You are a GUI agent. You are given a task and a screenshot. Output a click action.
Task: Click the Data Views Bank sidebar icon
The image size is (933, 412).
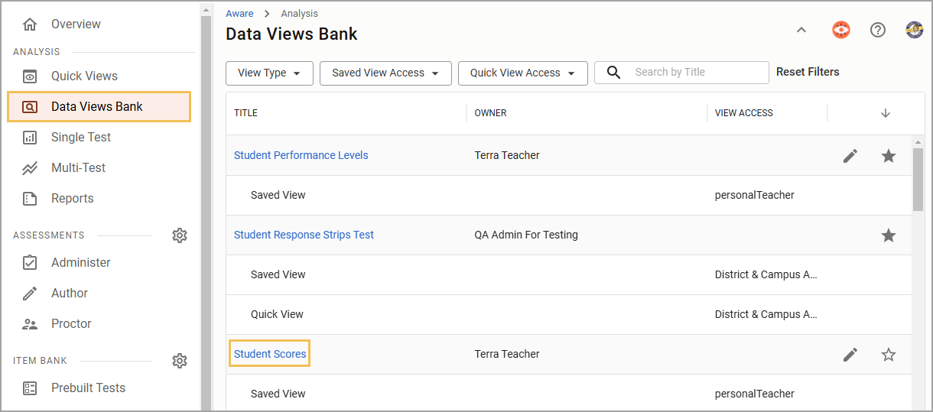point(30,107)
